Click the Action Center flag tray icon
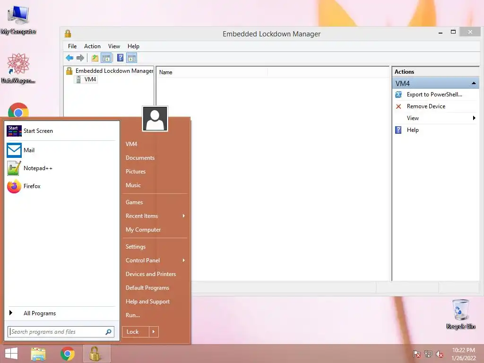 pos(417,354)
